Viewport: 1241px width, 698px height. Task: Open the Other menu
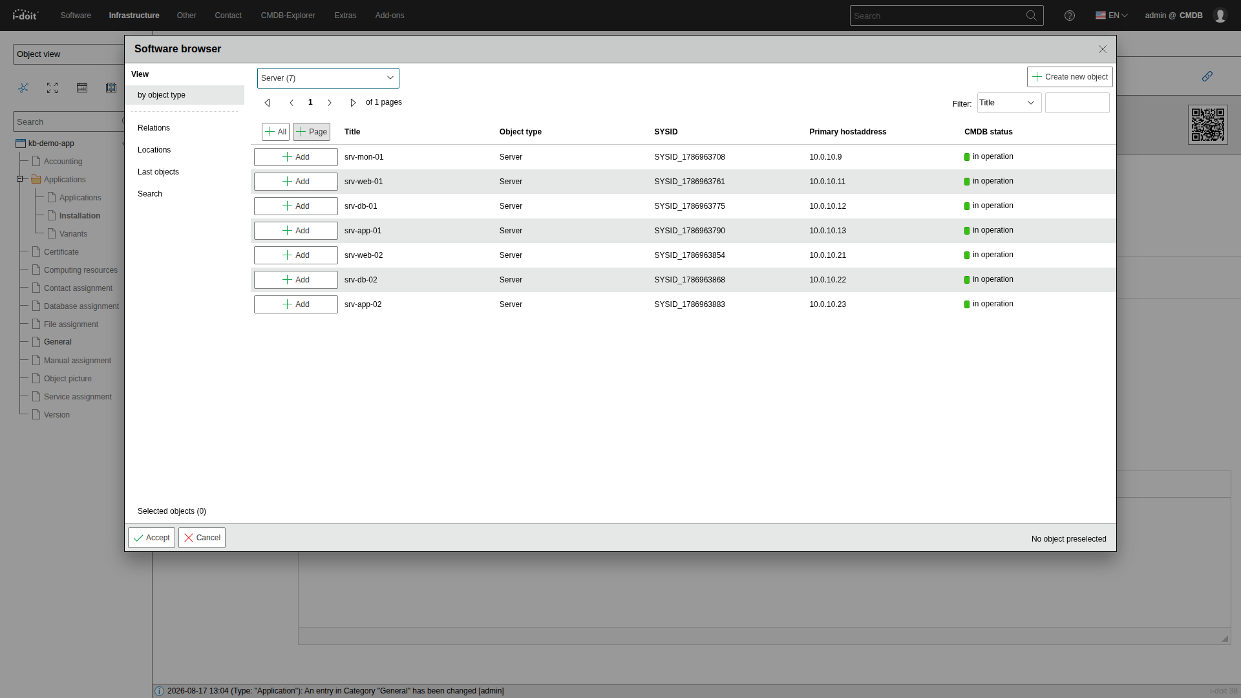click(186, 16)
